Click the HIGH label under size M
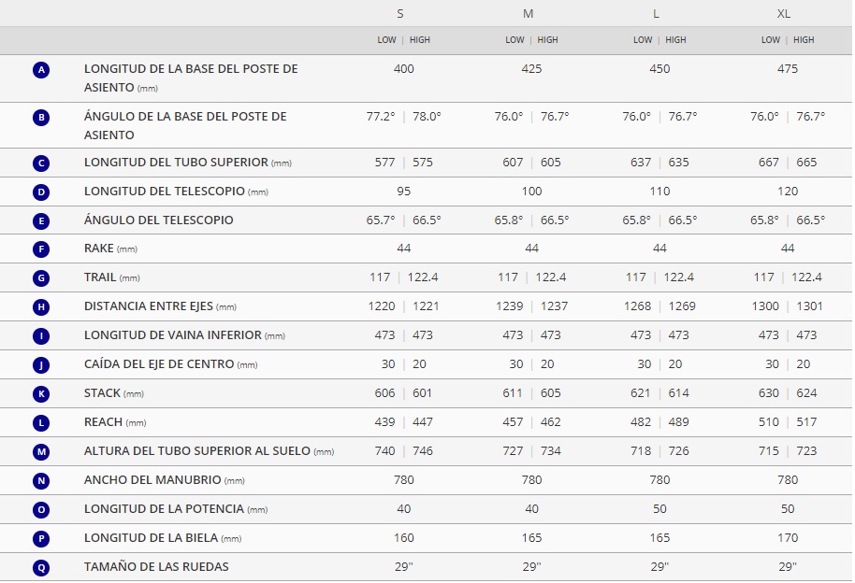This screenshot has width=855, height=583. [547, 40]
